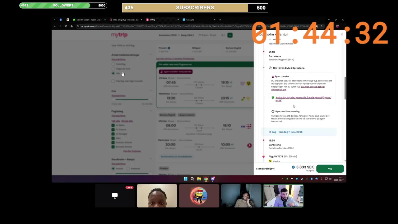Viewport: 398px width, 224px height.
Task: Click the details panel vertical scrollbar
Action: tap(345, 88)
